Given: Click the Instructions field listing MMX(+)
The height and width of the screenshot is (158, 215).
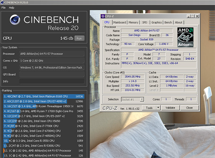Looking at the screenshot, I should pos(158,65).
